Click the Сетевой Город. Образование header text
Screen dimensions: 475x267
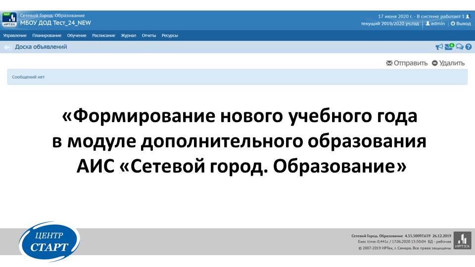pos(52,15)
